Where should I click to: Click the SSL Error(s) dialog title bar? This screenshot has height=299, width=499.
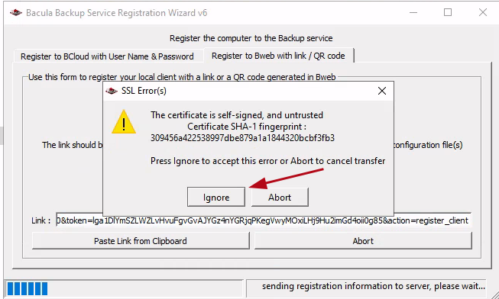(248, 91)
